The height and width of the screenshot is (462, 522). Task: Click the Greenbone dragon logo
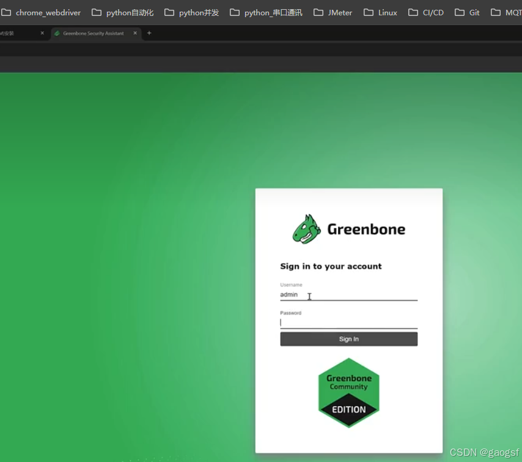(307, 229)
